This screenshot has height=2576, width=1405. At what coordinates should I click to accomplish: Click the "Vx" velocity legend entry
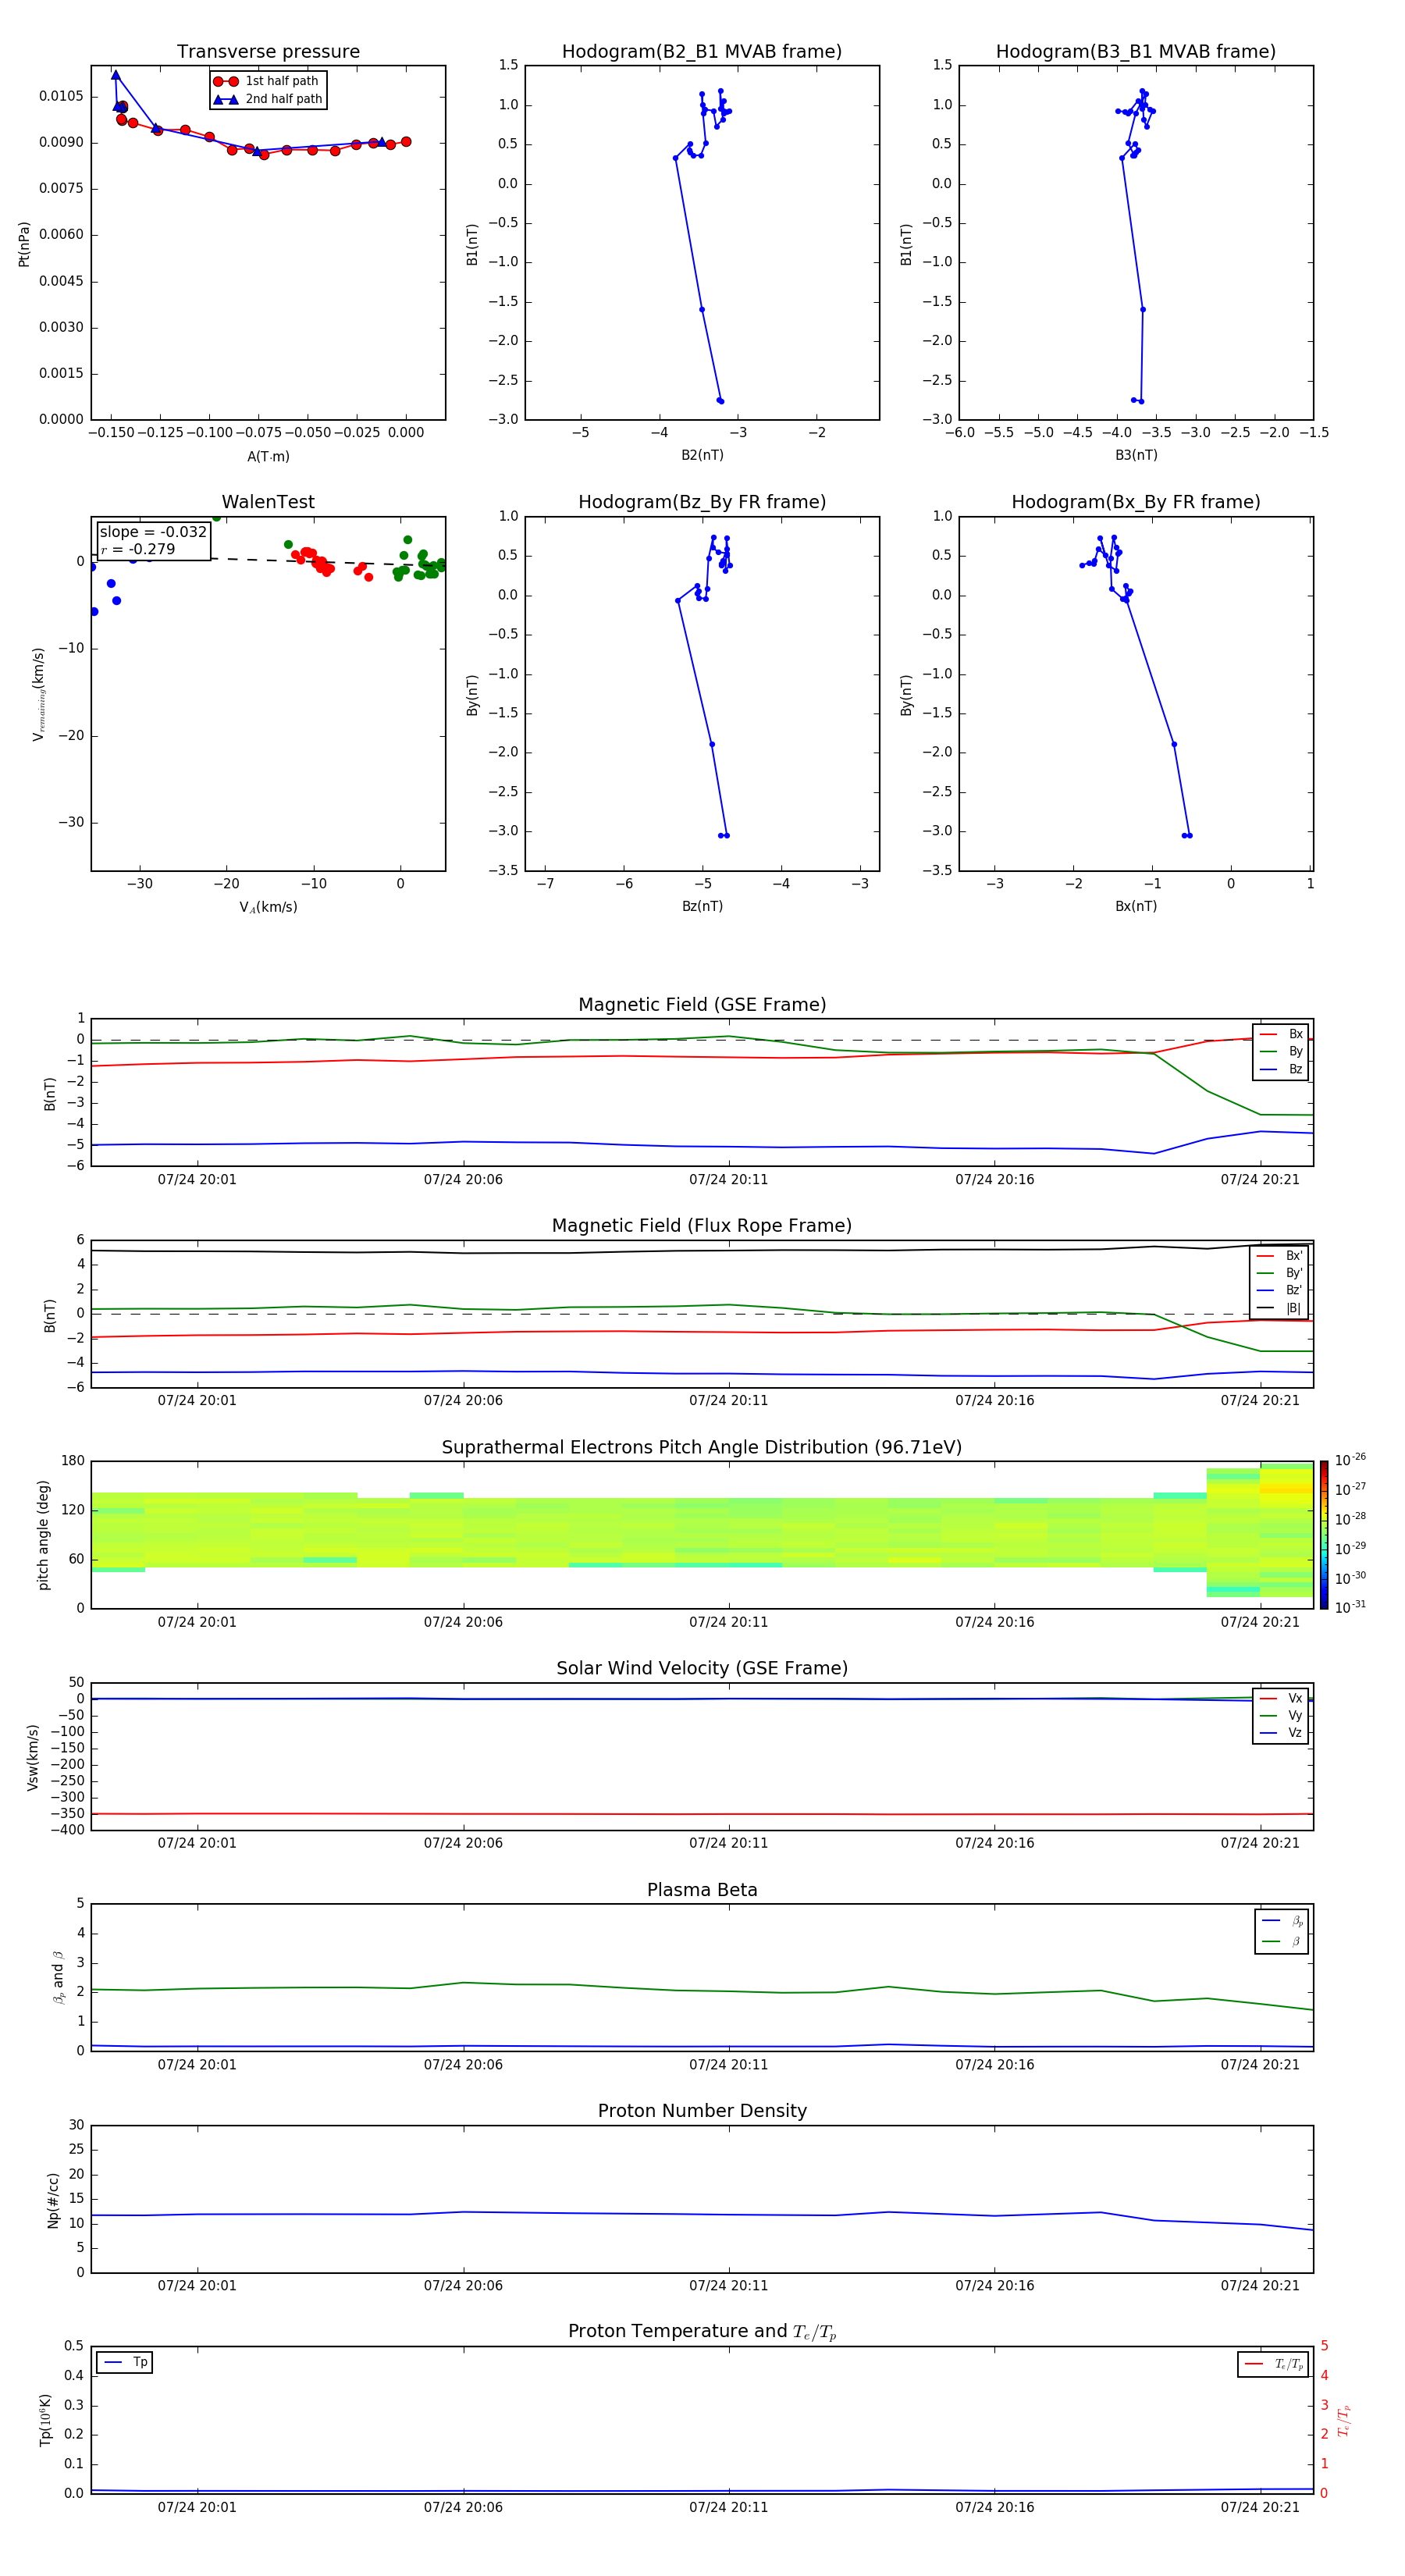[x=1281, y=1698]
